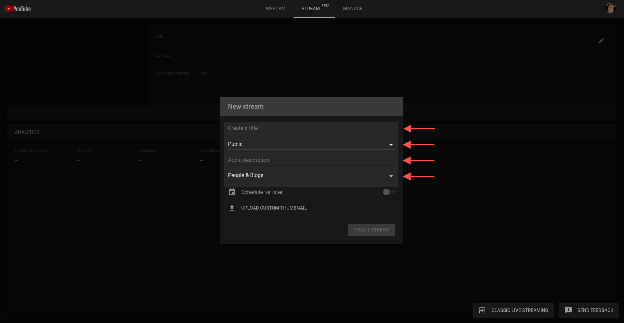Viewport: 624px width, 323px height.
Task: Select the STREAM tab
Action: (311, 9)
